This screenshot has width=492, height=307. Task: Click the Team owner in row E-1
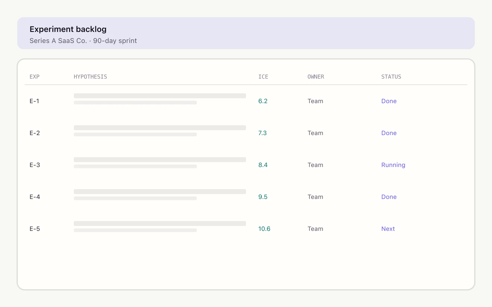tap(315, 101)
